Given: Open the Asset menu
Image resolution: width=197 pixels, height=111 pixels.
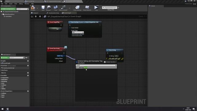Looking at the screenshot, I should [11, 4].
